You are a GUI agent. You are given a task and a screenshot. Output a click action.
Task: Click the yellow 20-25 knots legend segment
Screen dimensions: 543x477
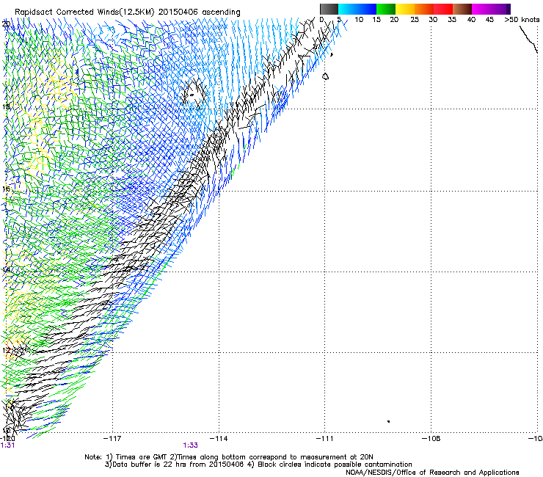pos(405,9)
